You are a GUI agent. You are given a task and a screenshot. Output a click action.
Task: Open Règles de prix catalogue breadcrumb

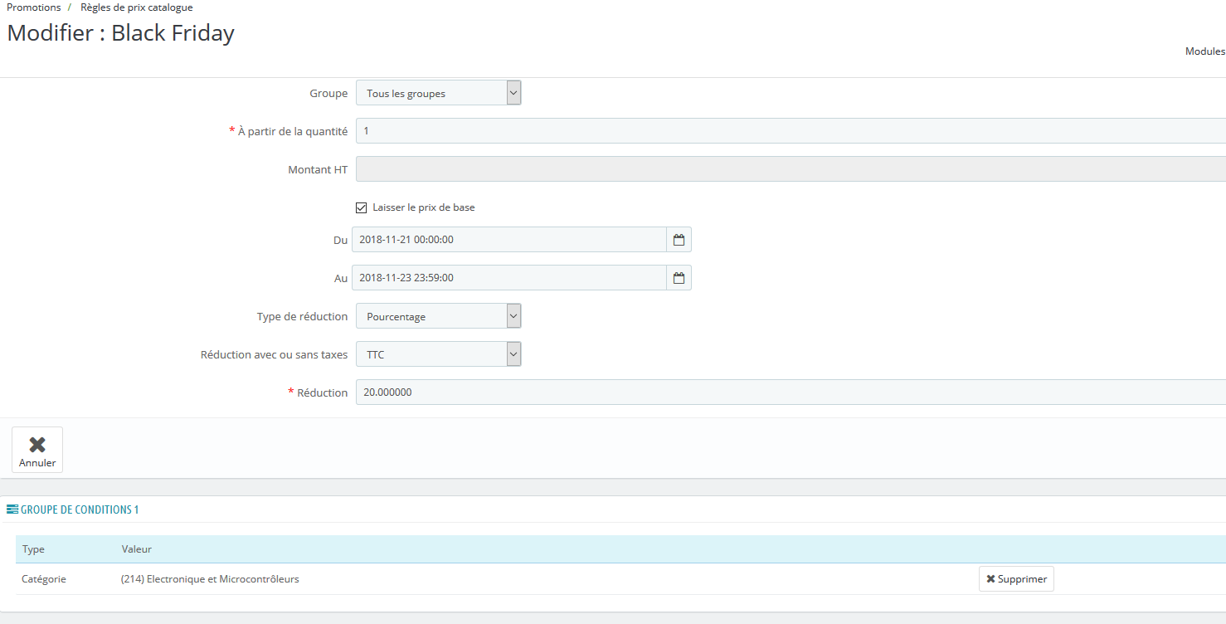[137, 7]
